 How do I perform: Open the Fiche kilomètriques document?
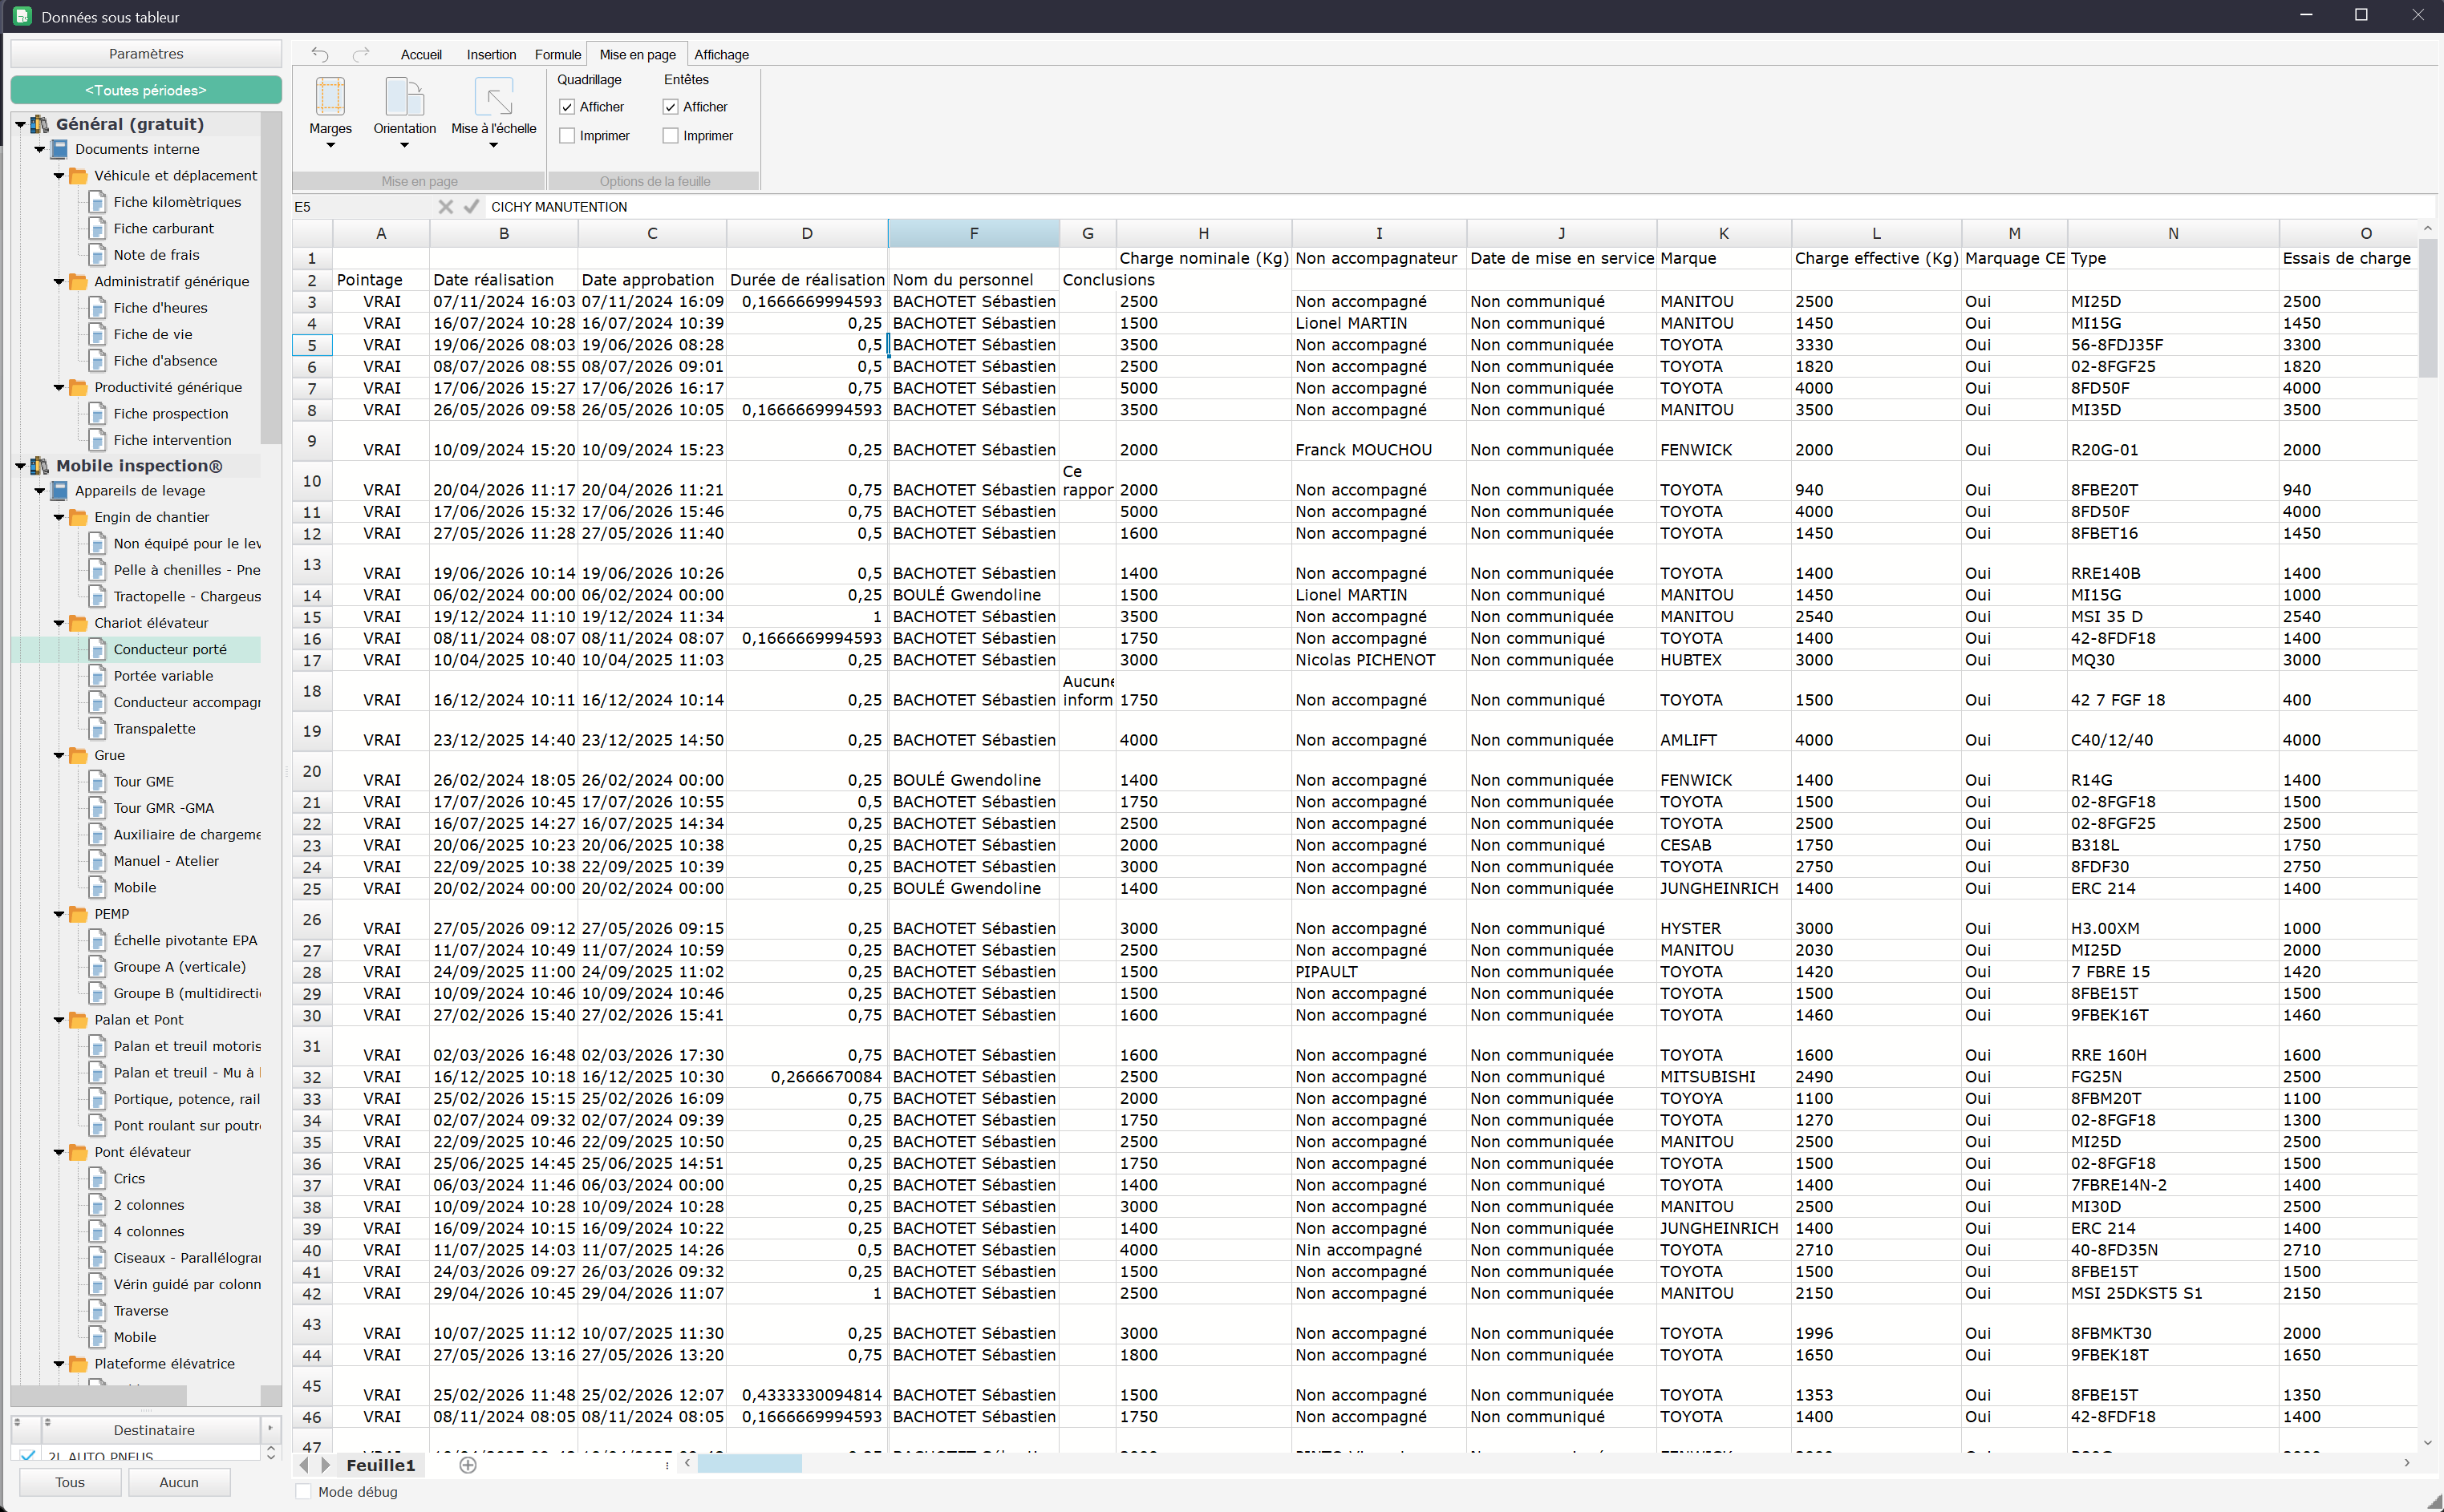(177, 202)
